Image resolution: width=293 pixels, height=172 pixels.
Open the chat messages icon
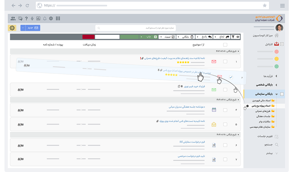click(x=20, y=19)
